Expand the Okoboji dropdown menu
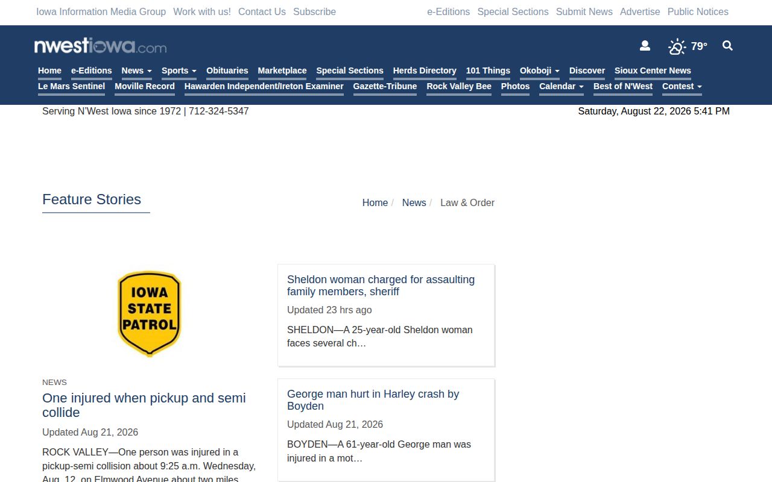Image resolution: width=772 pixels, height=482 pixels. point(540,70)
